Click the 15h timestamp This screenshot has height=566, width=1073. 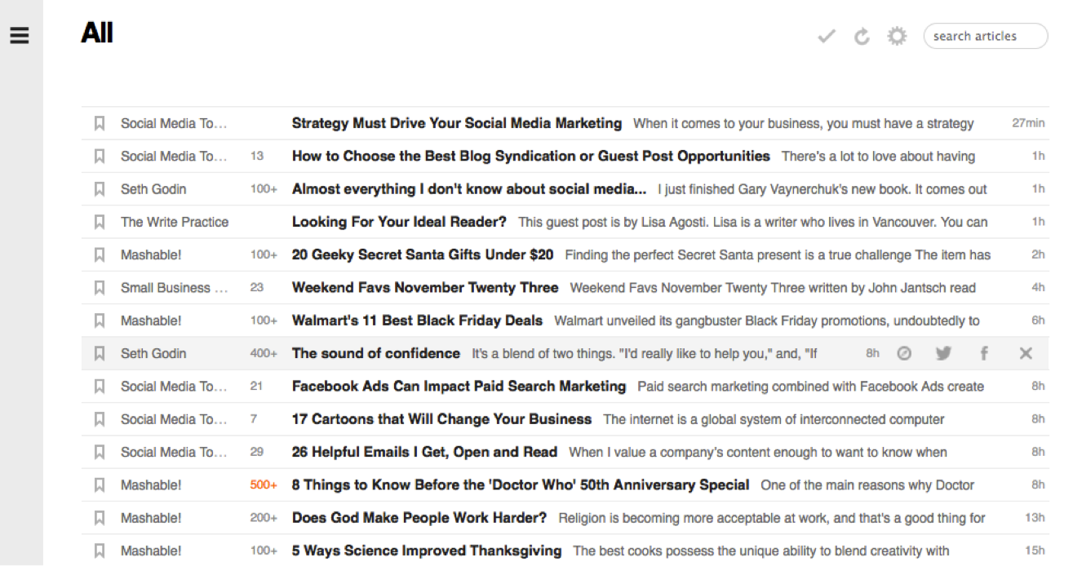coord(1035,551)
